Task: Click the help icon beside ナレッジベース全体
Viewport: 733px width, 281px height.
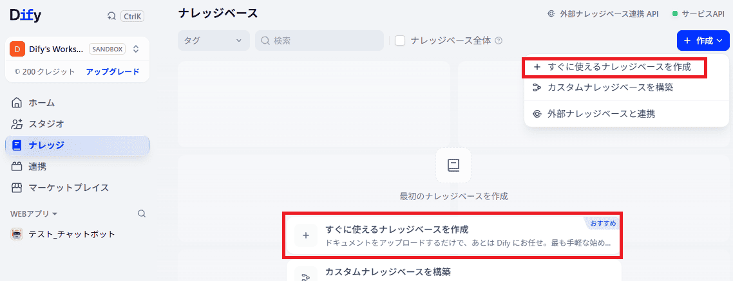Action: (x=499, y=41)
